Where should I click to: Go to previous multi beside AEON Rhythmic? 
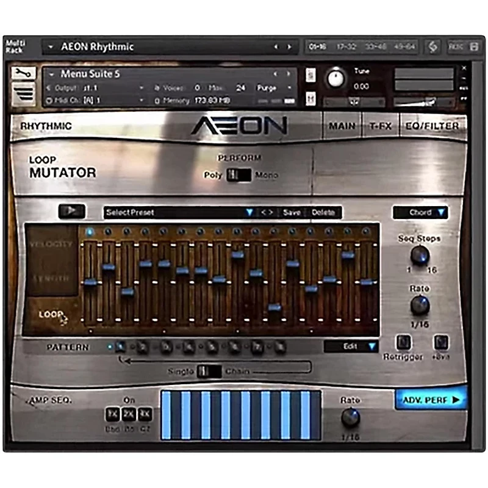pos(276,47)
